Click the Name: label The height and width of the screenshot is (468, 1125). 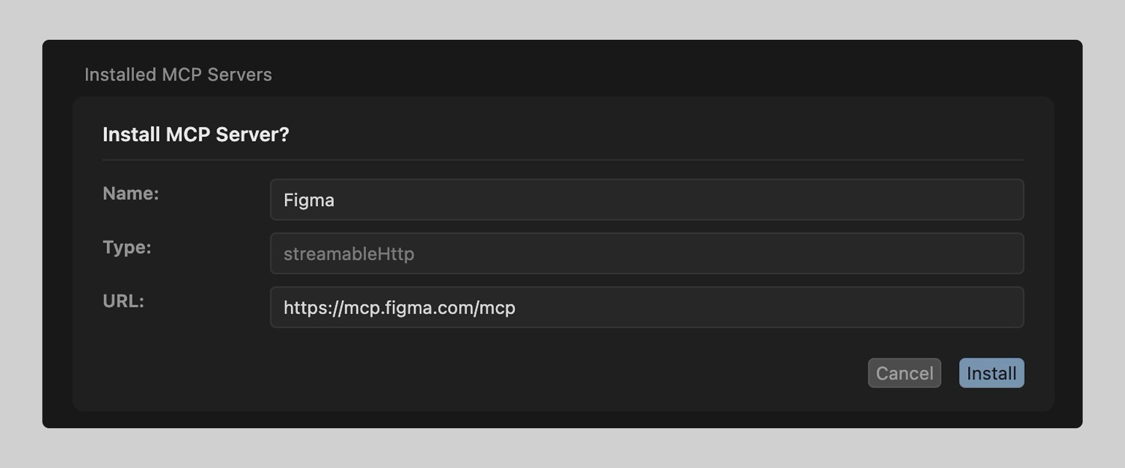(130, 193)
